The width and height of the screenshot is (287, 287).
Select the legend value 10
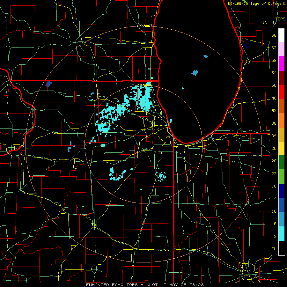pyautogui.click(x=274, y=211)
